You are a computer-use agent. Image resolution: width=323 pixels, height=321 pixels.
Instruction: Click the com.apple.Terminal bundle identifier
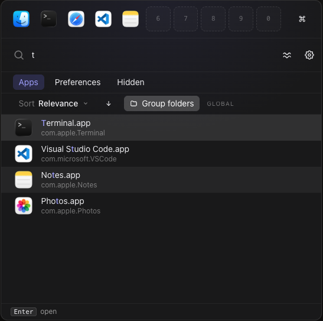[x=73, y=133]
